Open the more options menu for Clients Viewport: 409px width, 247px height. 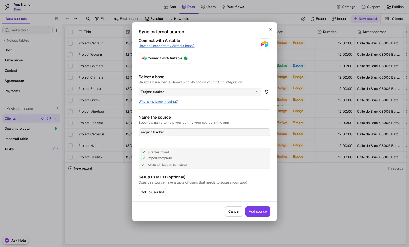click(55, 118)
